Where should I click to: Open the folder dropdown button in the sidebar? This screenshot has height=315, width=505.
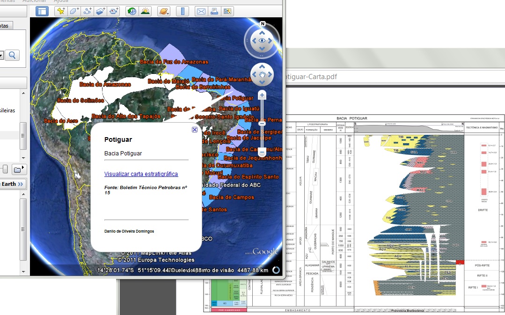coord(19,169)
